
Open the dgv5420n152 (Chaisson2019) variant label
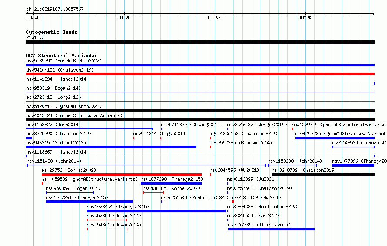point(60,70)
